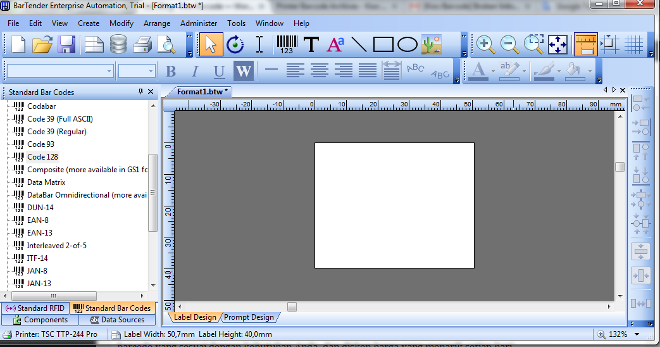Image resolution: width=660 pixels, height=347 pixels.
Task: Click the font color A swatch
Action: (x=478, y=71)
